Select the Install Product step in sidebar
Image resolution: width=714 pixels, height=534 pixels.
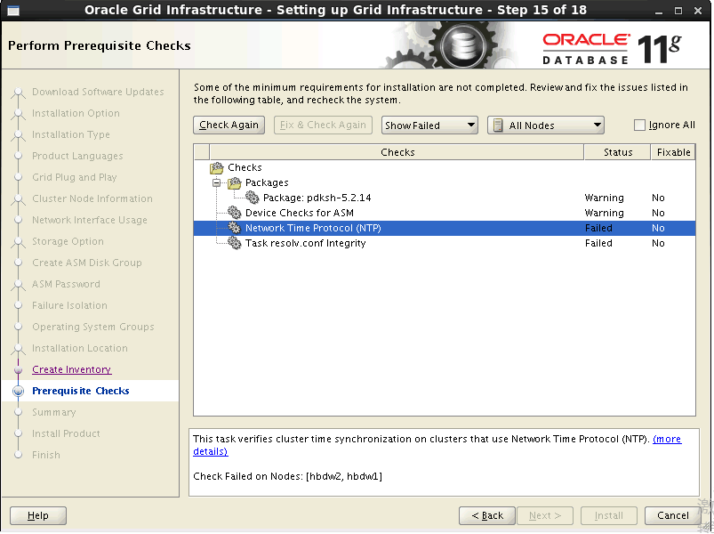66,433
